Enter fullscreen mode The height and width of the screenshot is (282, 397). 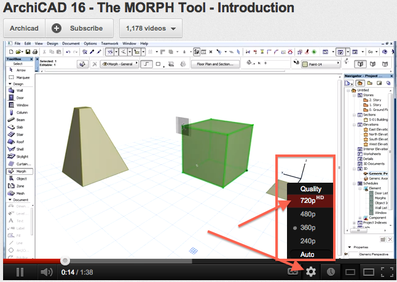pos(387,272)
